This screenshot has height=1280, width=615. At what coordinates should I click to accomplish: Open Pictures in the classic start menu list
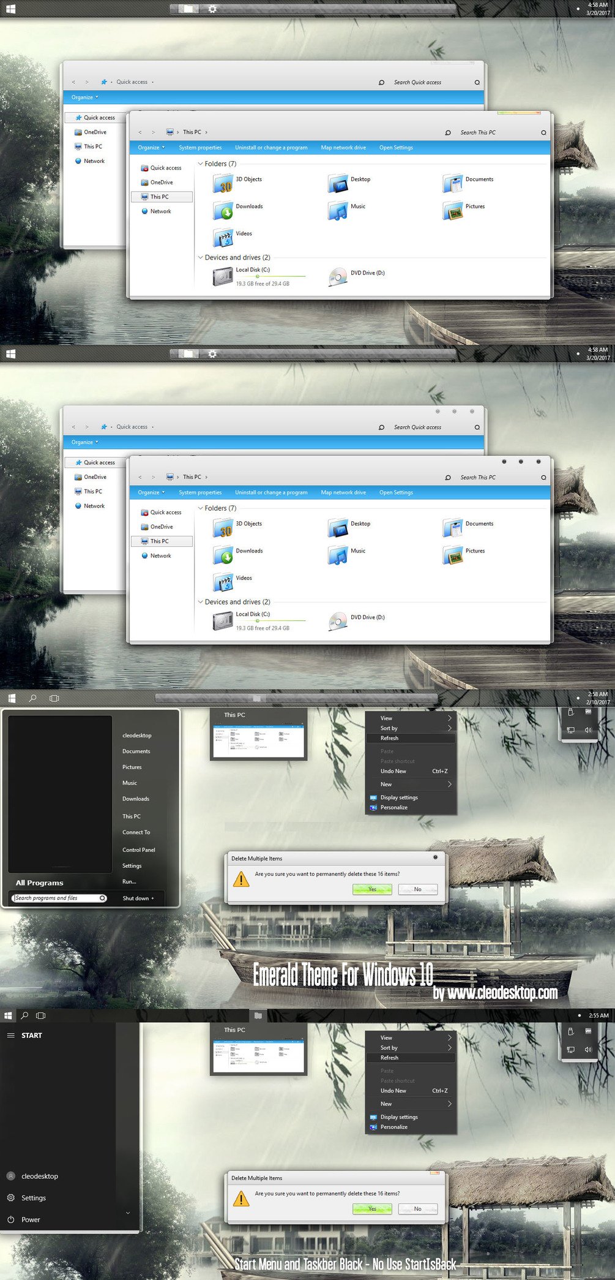[x=132, y=767]
